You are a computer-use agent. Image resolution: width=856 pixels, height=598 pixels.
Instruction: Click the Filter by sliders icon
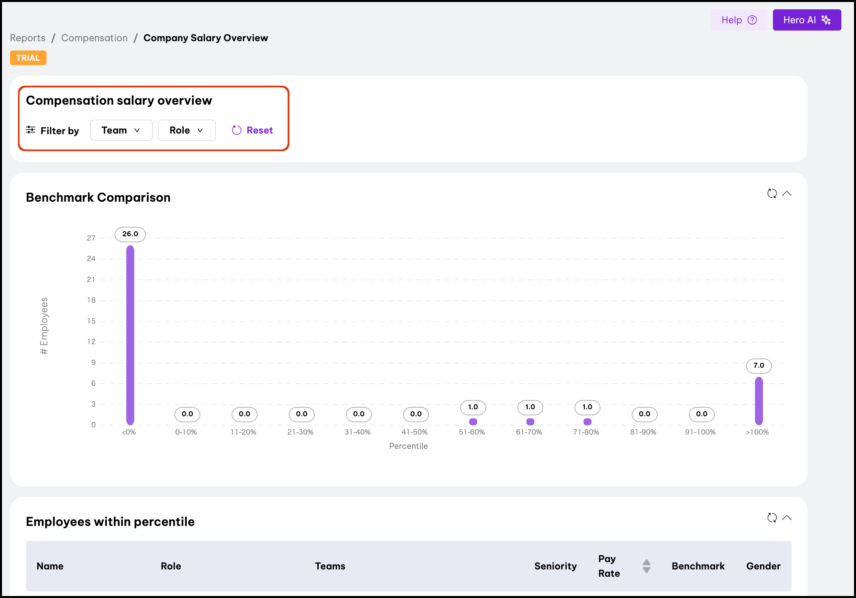coord(31,130)
